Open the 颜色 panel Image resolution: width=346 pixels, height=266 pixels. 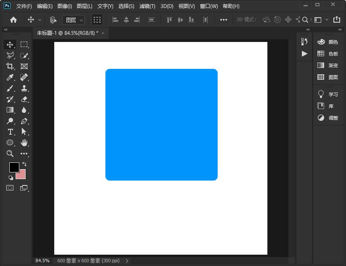click(x=328, y=42)
